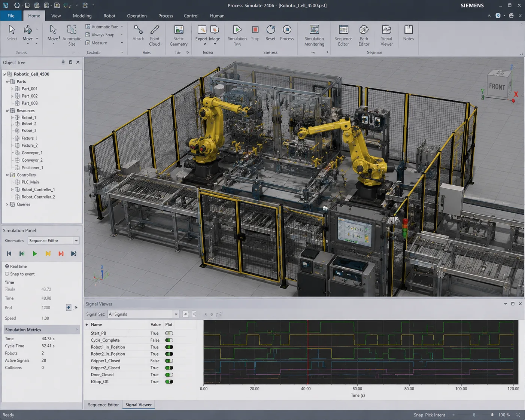This screenshot has width=525, height=420.
Task: Toggle plot for Robot2_In_Position signal
Action: [x=169, y=354]
